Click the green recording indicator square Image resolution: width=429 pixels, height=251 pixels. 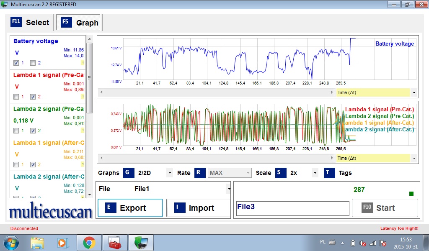pos(411,194)
